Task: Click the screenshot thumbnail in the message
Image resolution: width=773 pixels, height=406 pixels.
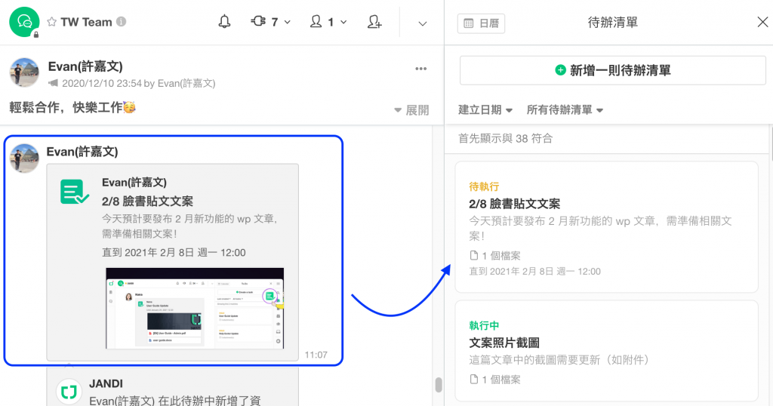Action: (x=195, y=307)
